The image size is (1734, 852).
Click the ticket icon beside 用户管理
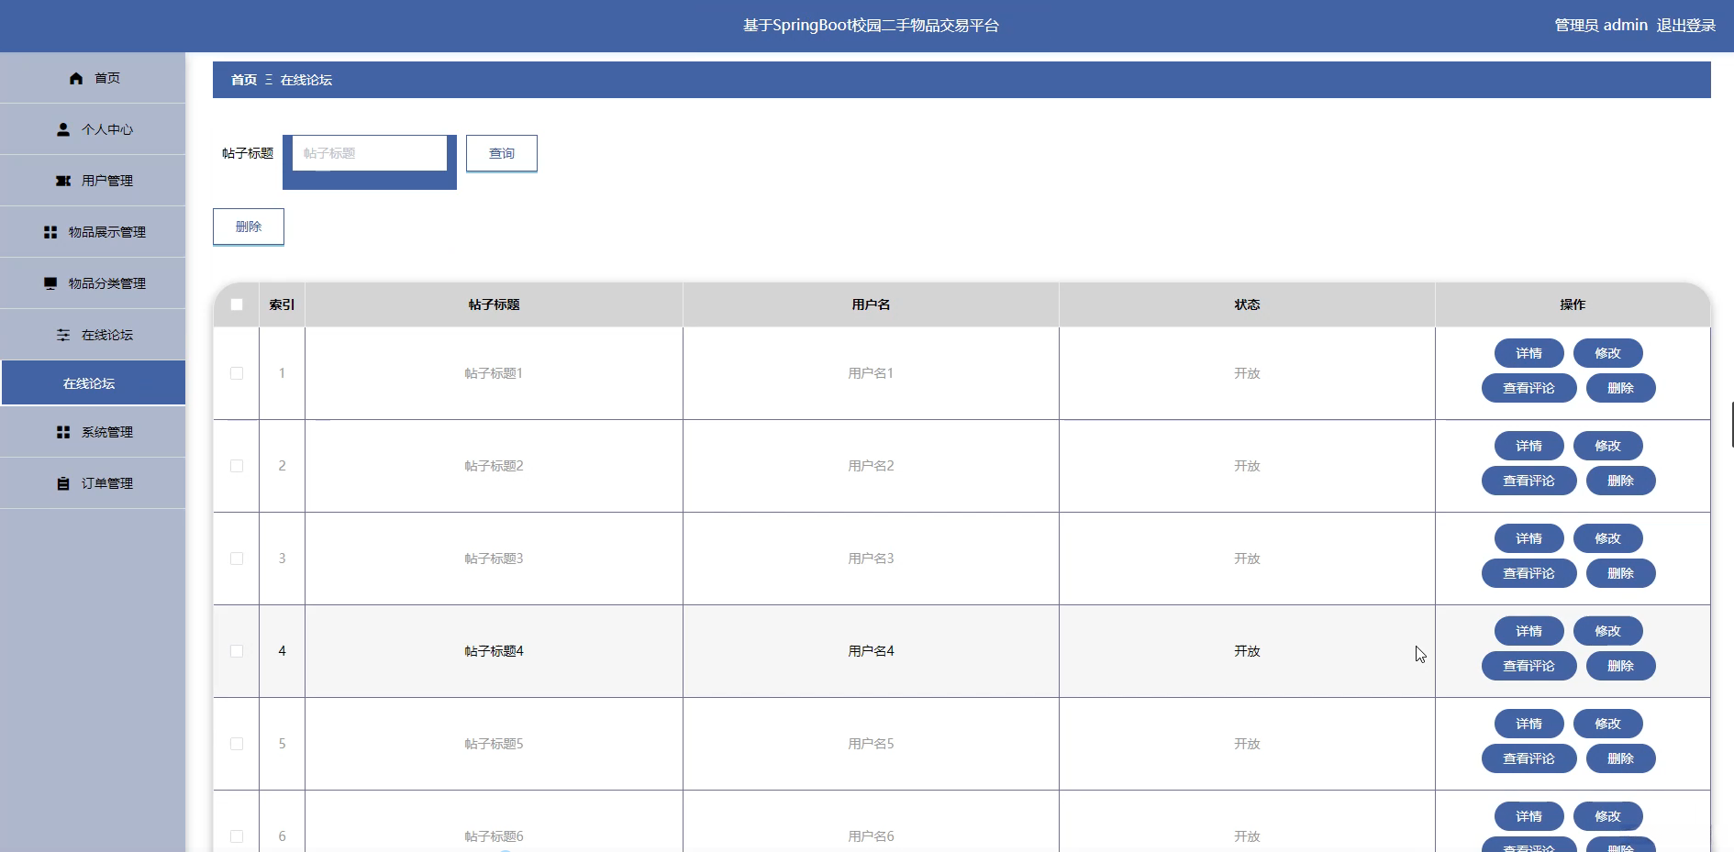click(63, 181)
